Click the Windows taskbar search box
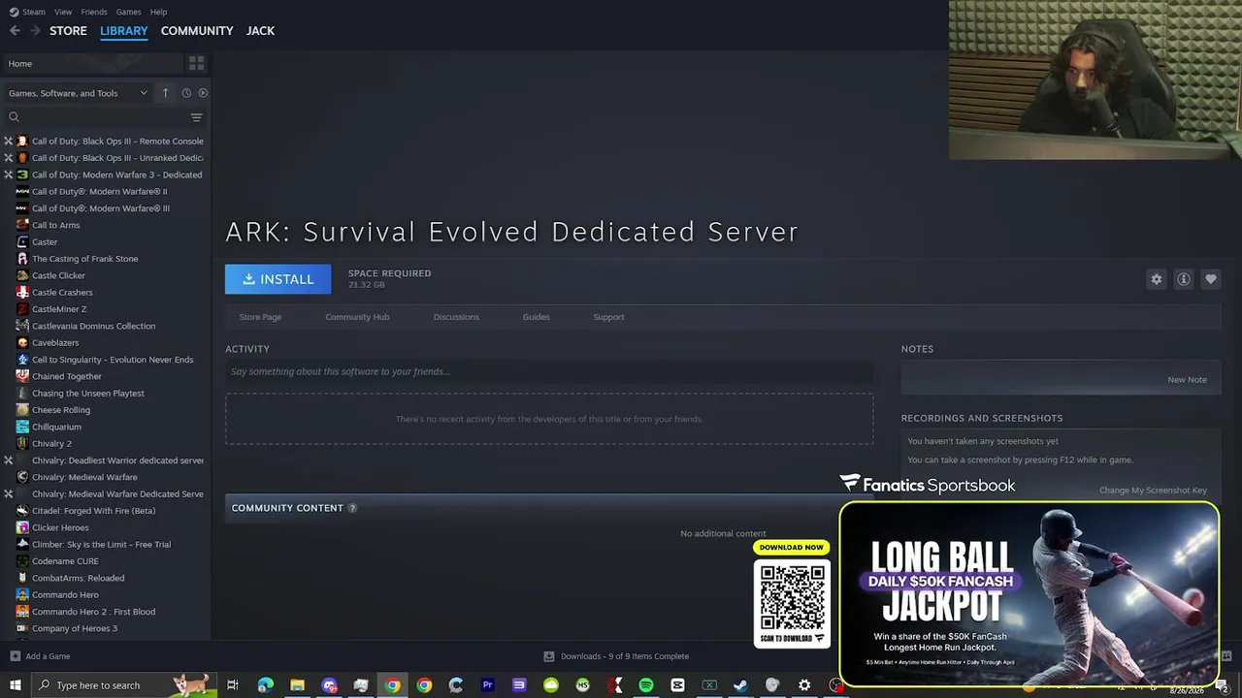This screenshot has height=698, width=1242. (x=123, y=685)
